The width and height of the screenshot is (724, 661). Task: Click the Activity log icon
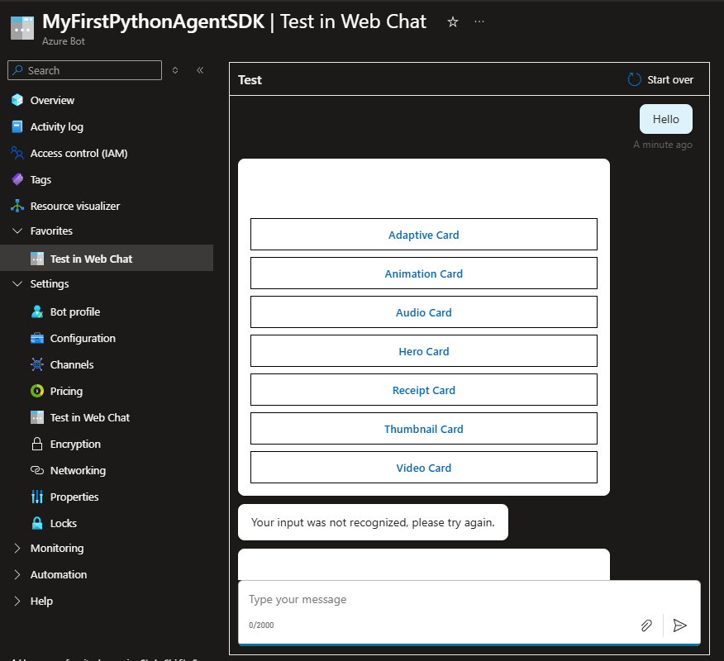click(x=17, y=126)
